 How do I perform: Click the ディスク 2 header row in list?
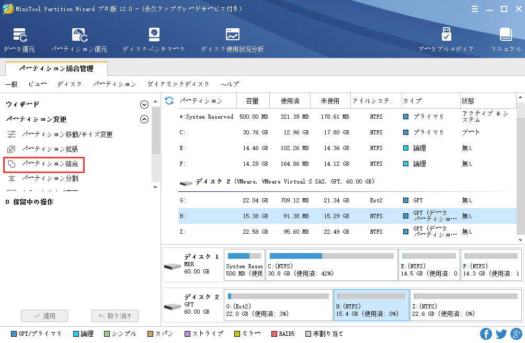tap(347, 182)
